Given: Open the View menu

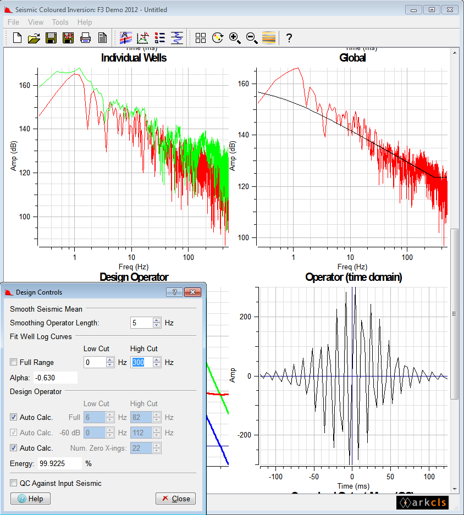Looking at the screenshot, I should coord(36,22).
